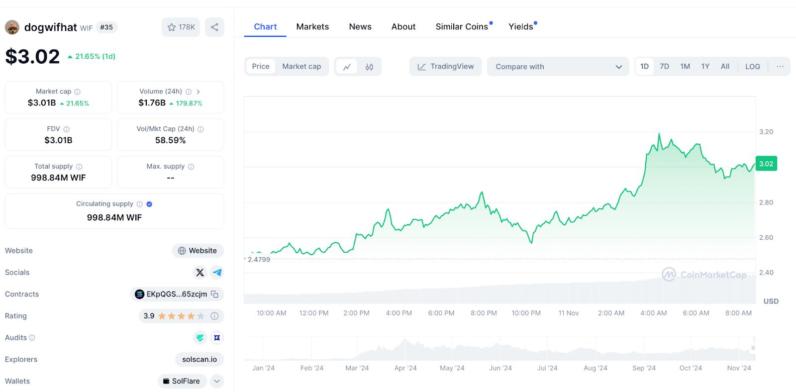Click the EKpQGS...65zcjm contract address
Image resolution: width=796 pixels, height=392 pixels.
tap(177, 294)
